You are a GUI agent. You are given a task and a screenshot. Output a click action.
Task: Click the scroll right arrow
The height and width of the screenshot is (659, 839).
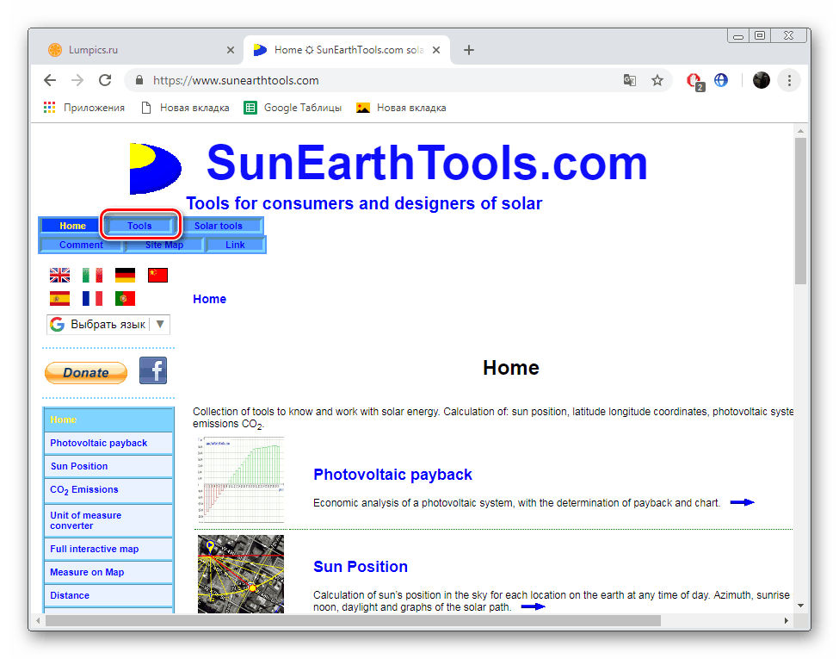coord(786,620)
